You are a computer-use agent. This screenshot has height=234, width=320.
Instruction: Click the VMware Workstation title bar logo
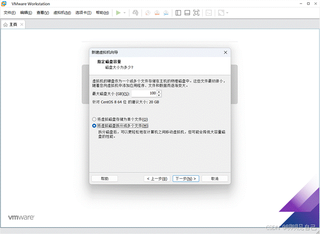click(4, 4)
